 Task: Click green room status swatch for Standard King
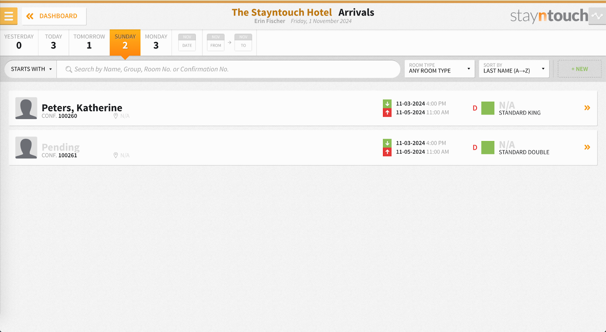tap(488, 108)
